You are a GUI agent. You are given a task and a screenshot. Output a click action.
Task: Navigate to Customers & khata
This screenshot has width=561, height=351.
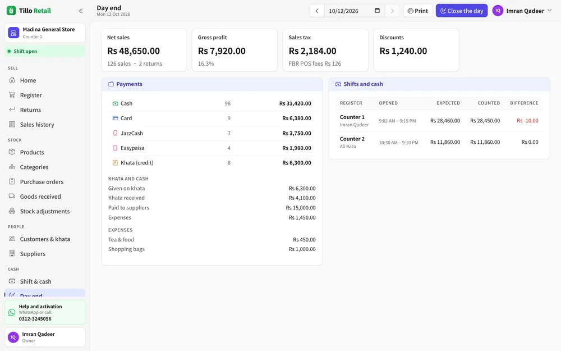point(45,239)
